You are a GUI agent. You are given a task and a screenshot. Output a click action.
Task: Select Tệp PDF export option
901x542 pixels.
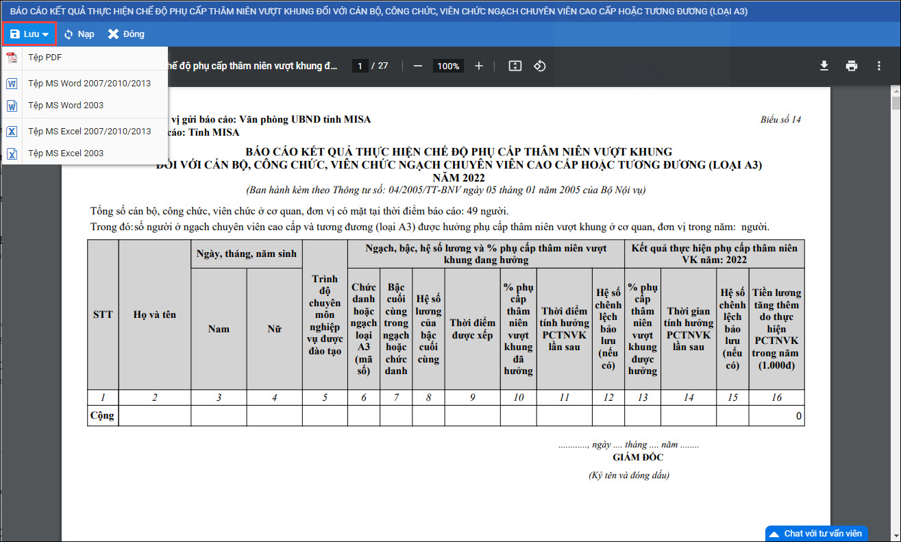45,58
